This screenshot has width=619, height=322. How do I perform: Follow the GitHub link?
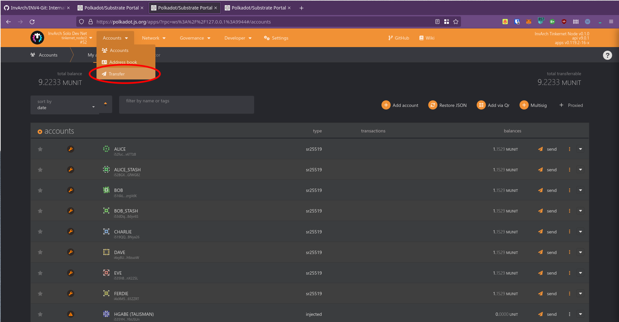pyautogui.click(x=398, y=38)
